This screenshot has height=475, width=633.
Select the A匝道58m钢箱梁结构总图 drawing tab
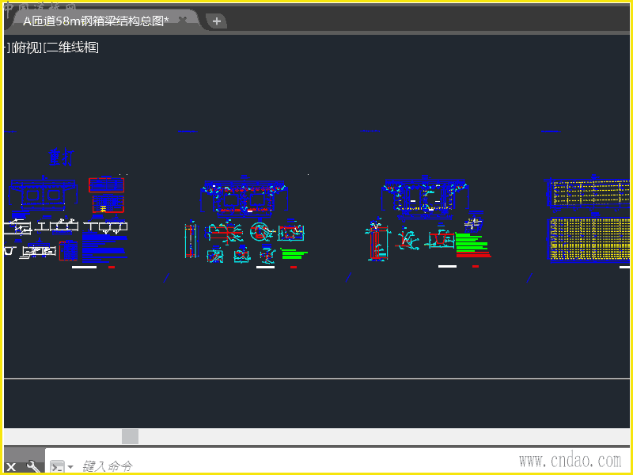96,21
